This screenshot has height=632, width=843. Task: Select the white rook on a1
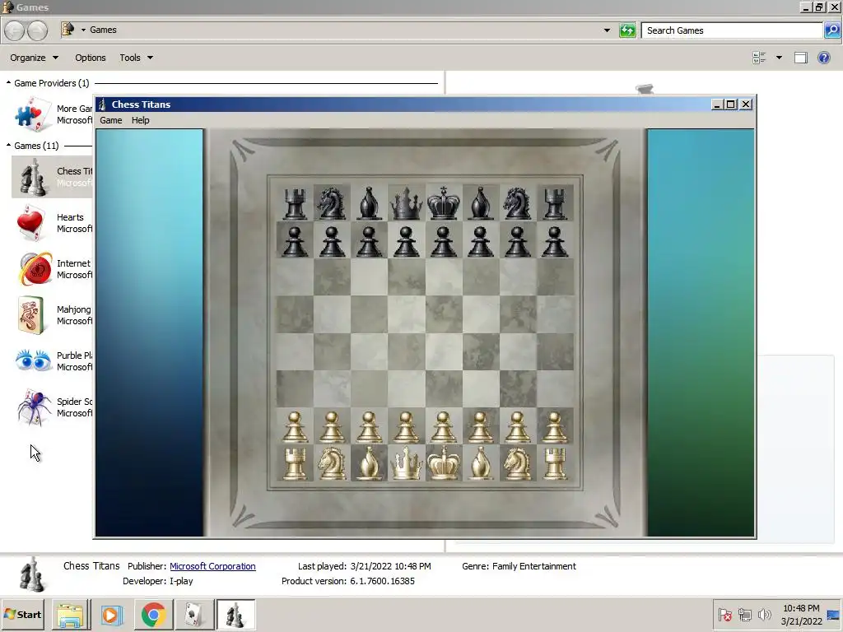pyautogui.click(x=295, y=463)
